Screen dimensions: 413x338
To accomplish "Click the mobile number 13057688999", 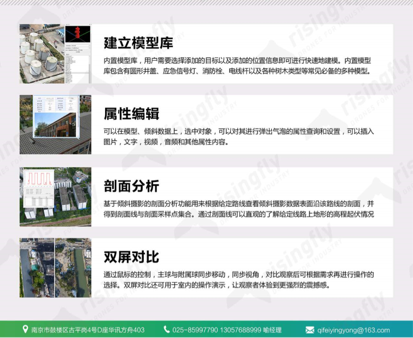I will 240,330.
